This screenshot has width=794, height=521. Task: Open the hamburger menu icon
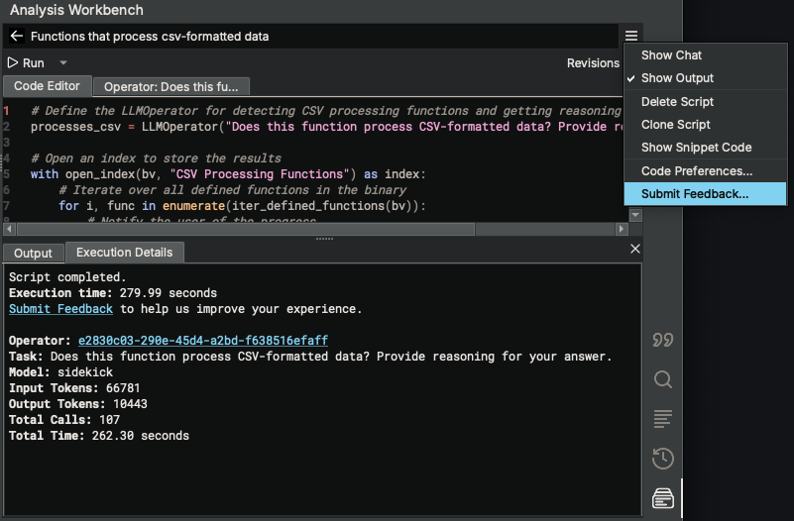pyautogui.click(x=631, y=36)
